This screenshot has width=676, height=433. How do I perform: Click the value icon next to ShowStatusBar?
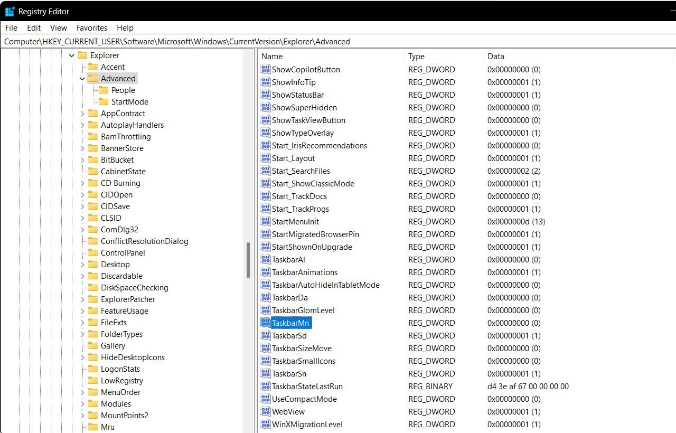(265, 95)
